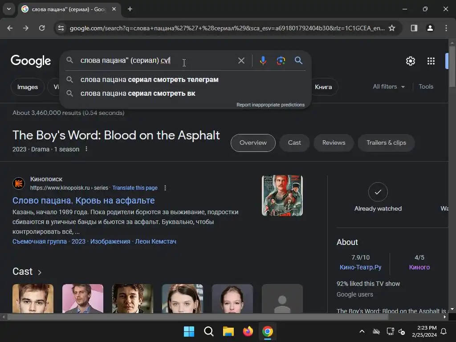456x342 pixels.
Task: Search by image with Google Lens
Action: 281,61
